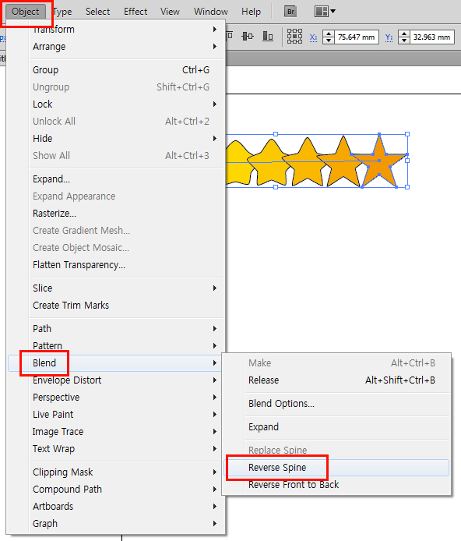The height and width of the screenshot is (541, 461).
Task: Click the Y value stepper arrows
Action: point(404,37)
